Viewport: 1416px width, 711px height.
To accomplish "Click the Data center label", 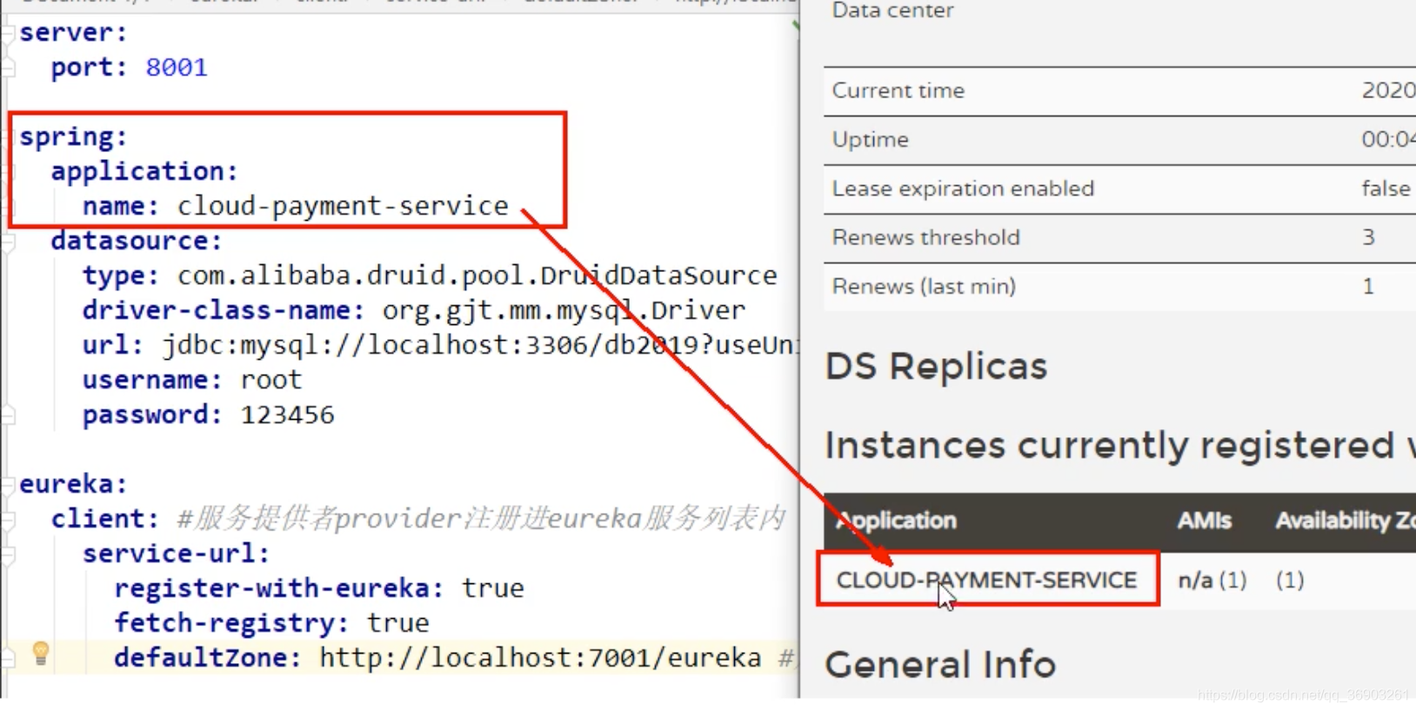I will tap(892, 10).
